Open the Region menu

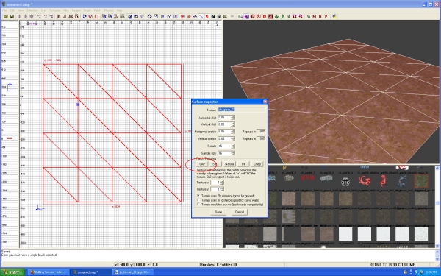tap(76, 10)
